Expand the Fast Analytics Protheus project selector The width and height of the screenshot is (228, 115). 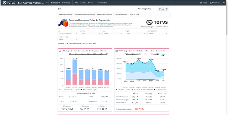coord(33,3)
